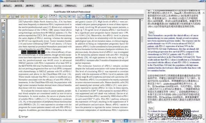This screenshot has height=123, width=206.
Task: Click the gray circle in bottom status bar
Action: (97, 121)
